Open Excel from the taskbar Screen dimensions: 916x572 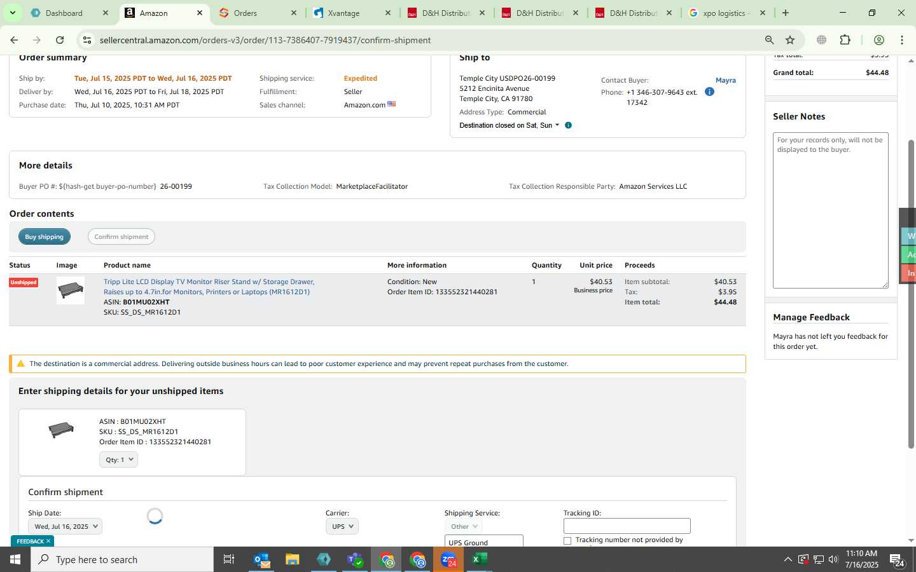pos(480,559)
